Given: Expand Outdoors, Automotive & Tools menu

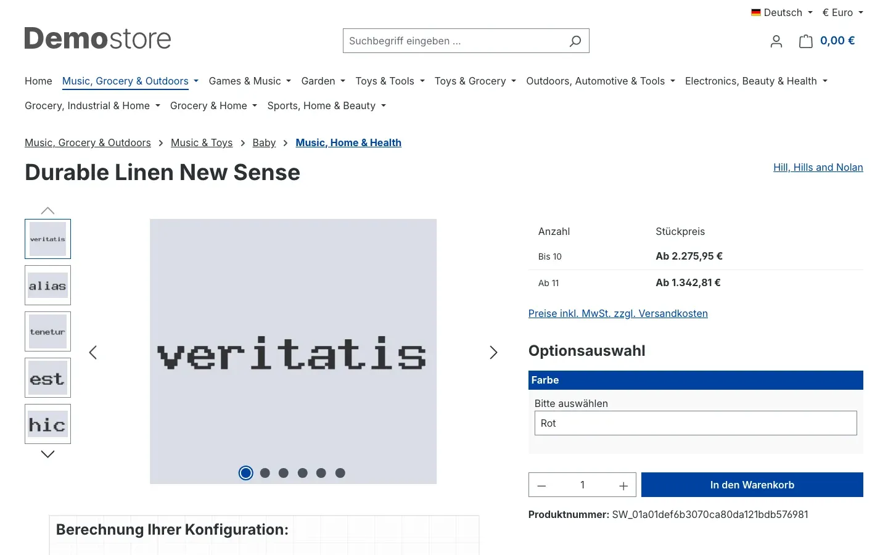Looking at the screenshot, I should [x=601, y=81].
